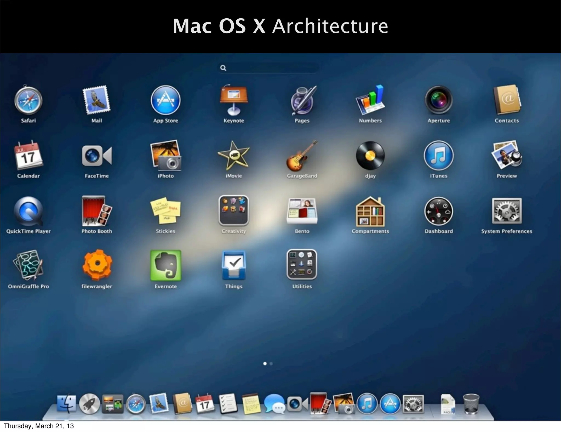
Task: Open Reminders checklist in the Dock
Action: [x=228, y=404]
